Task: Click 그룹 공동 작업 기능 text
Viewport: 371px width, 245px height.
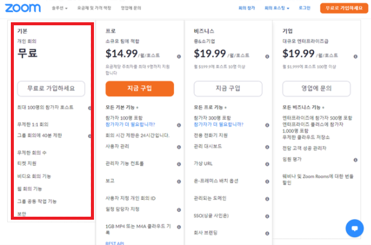Action: (37, 201)
